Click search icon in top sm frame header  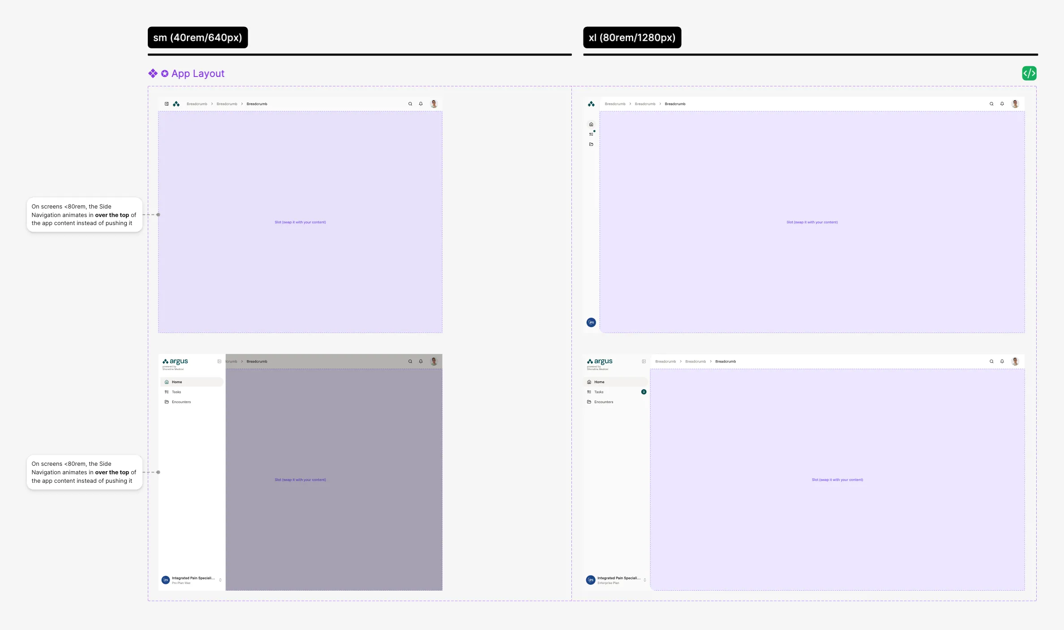point(410,104)
